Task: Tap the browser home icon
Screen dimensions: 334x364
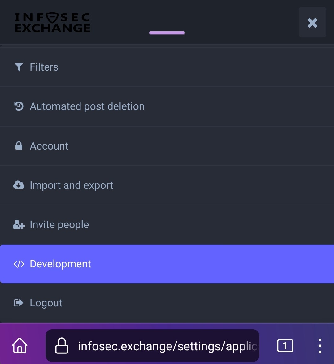Action: point(20,345)
